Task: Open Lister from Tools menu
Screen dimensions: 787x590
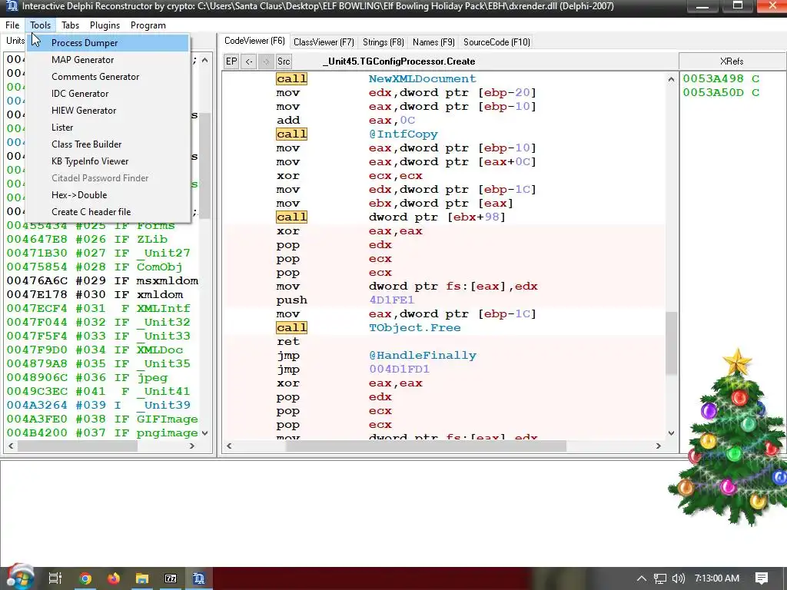Action: (108, 128)
